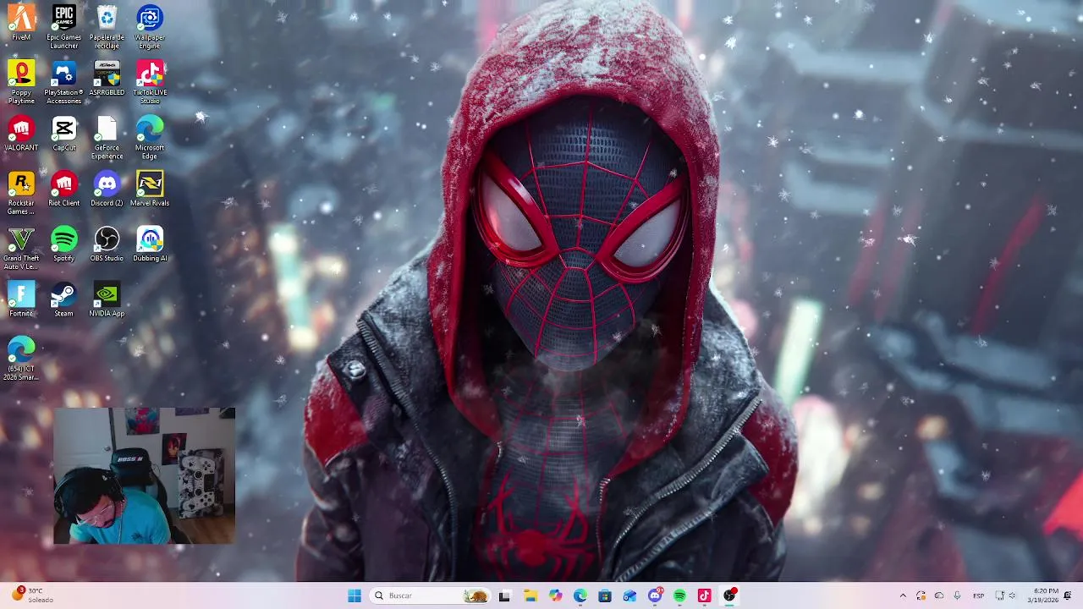
Task: Select the Microsoft Edge desktop shortcut
Action: [x=150, y=137]
